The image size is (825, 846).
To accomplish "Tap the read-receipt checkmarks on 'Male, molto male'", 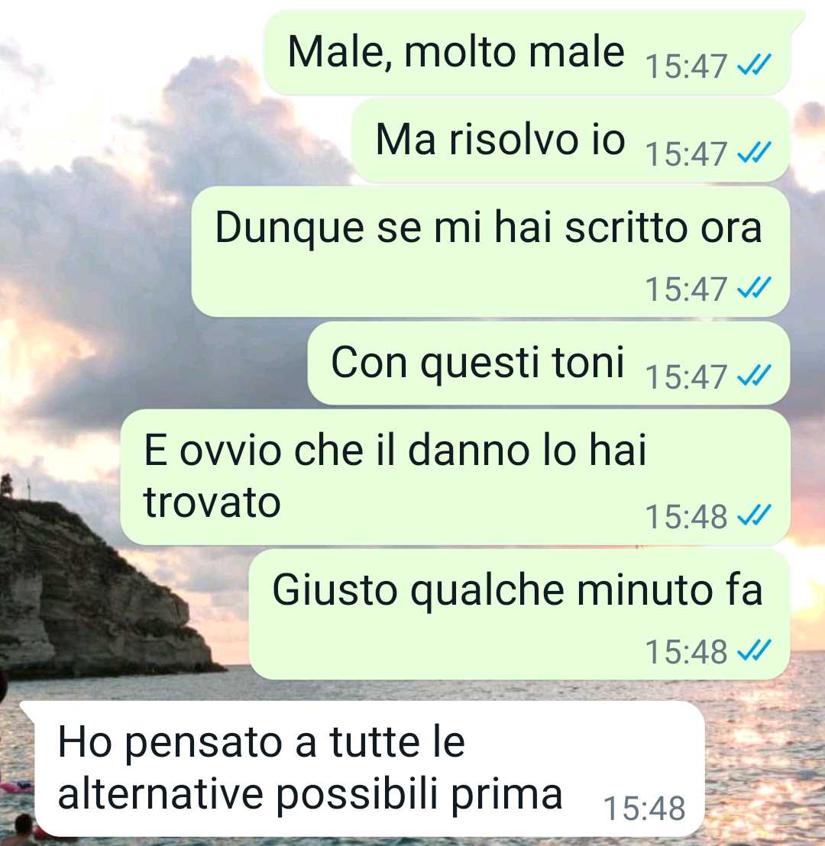I will [754, 66].
